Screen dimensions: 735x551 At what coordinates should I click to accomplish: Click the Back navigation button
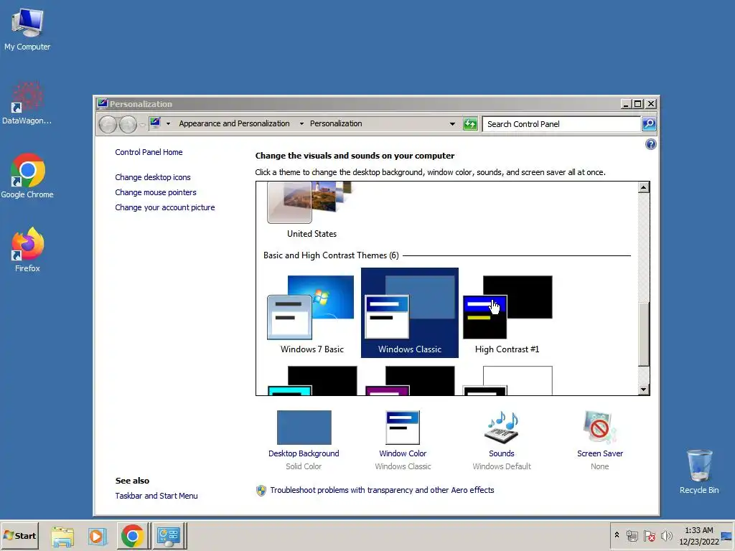click(x=108, y=124)
